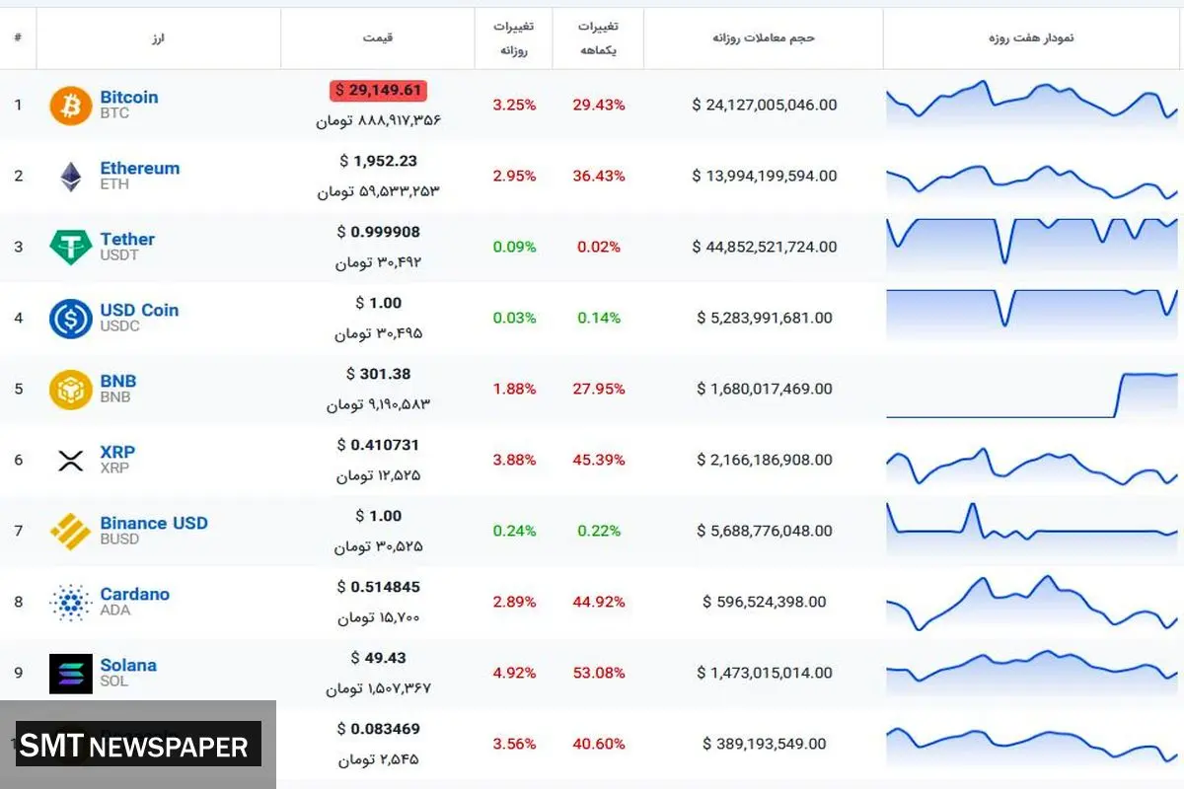Click the # rank column header
Screen dimensions: 1184x789
(18, 38)
